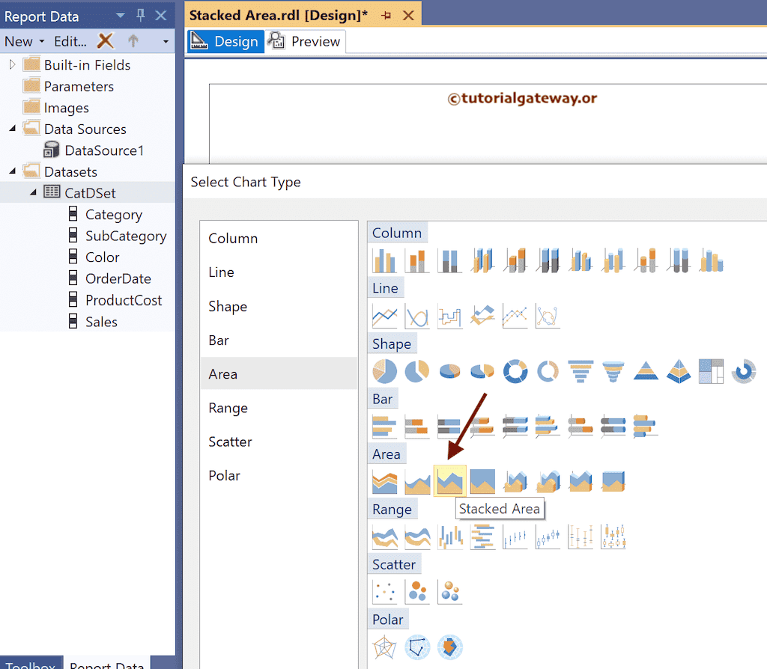The height and width of the screenshot is (669, 767).
Task: Open the New dropdown in Report Data
Action: coord(25,41)
